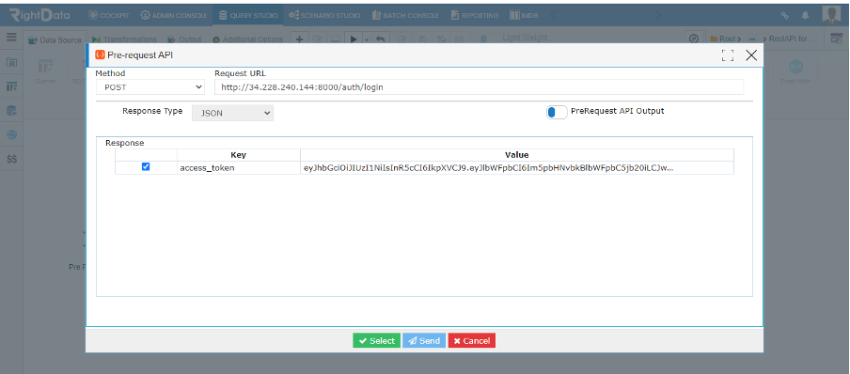This screenshot has height=374, width=850.
Task: Click the link icon in header
Action: [784, 16]
